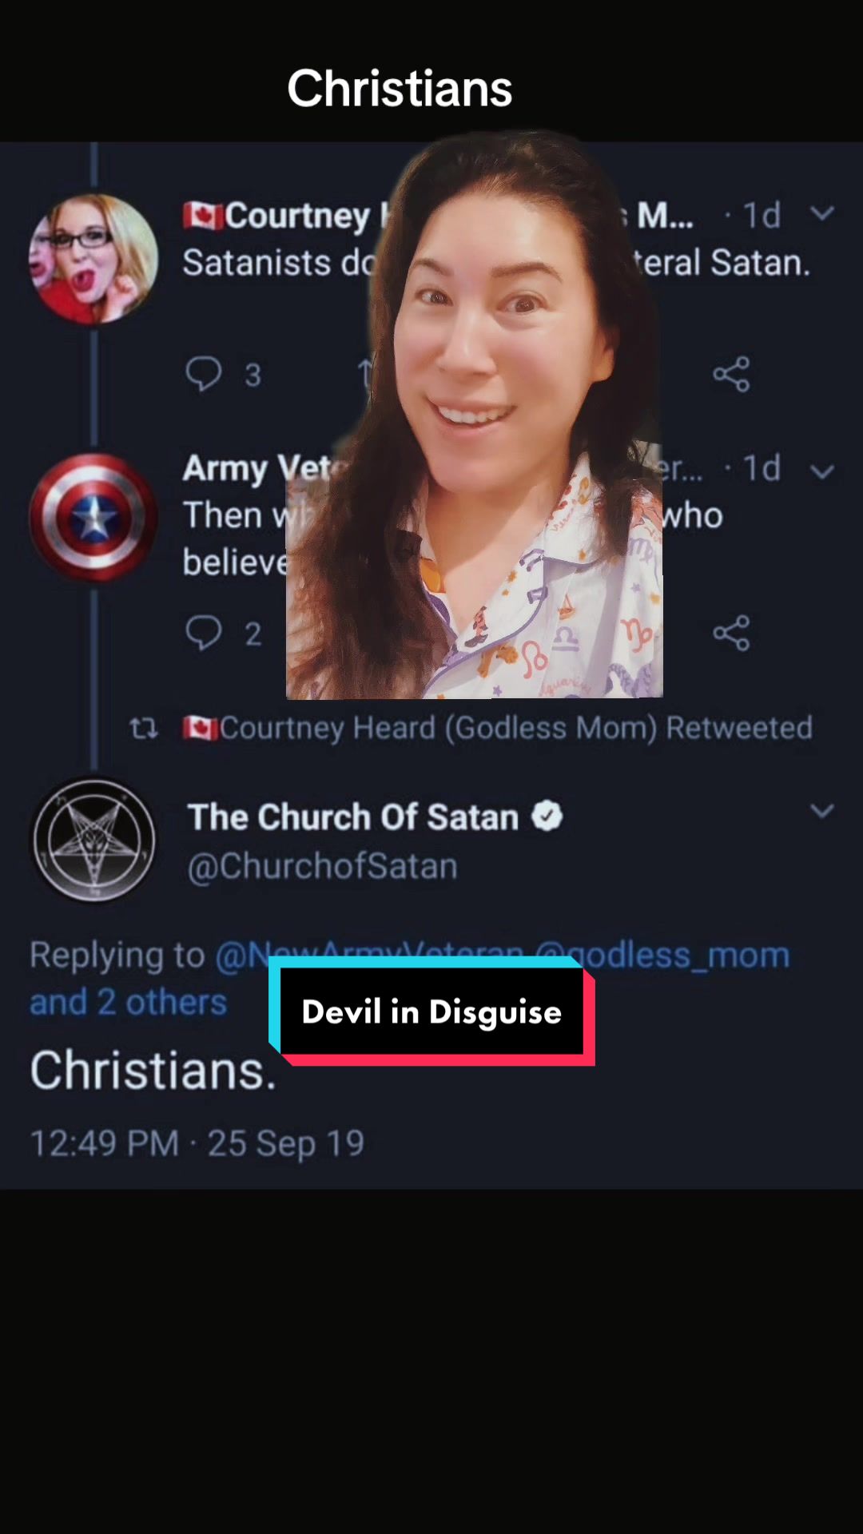Click the 'and 2 others' link
The image size is (863, 1534).
(128, 1002)
